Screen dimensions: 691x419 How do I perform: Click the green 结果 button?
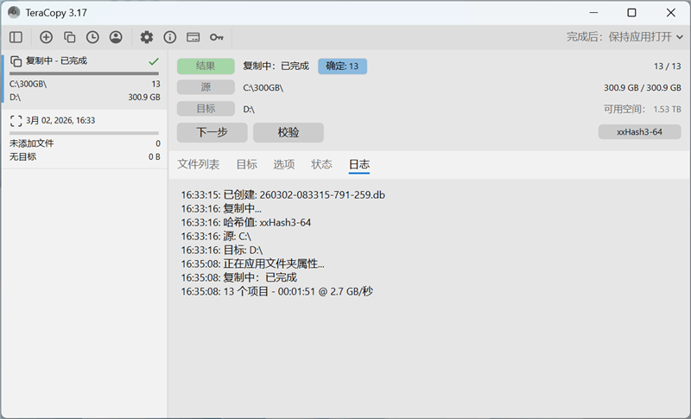click(x=206, y=66)
